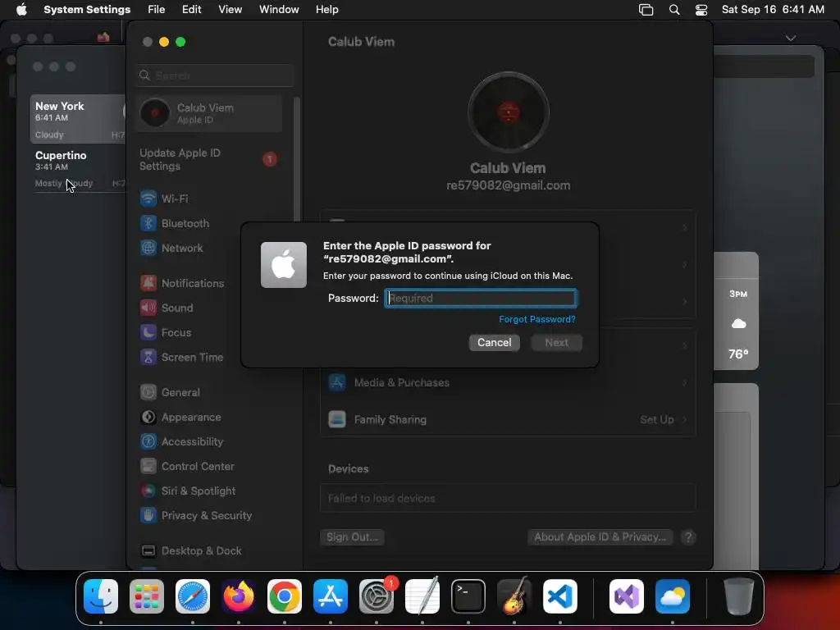Open TextEdit from the Dock

coord(422,596)
